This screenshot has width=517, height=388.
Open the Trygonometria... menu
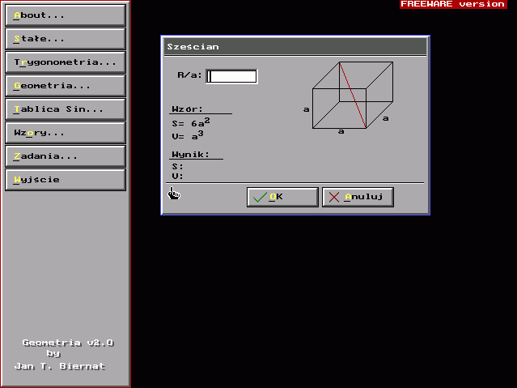(66, 62)
